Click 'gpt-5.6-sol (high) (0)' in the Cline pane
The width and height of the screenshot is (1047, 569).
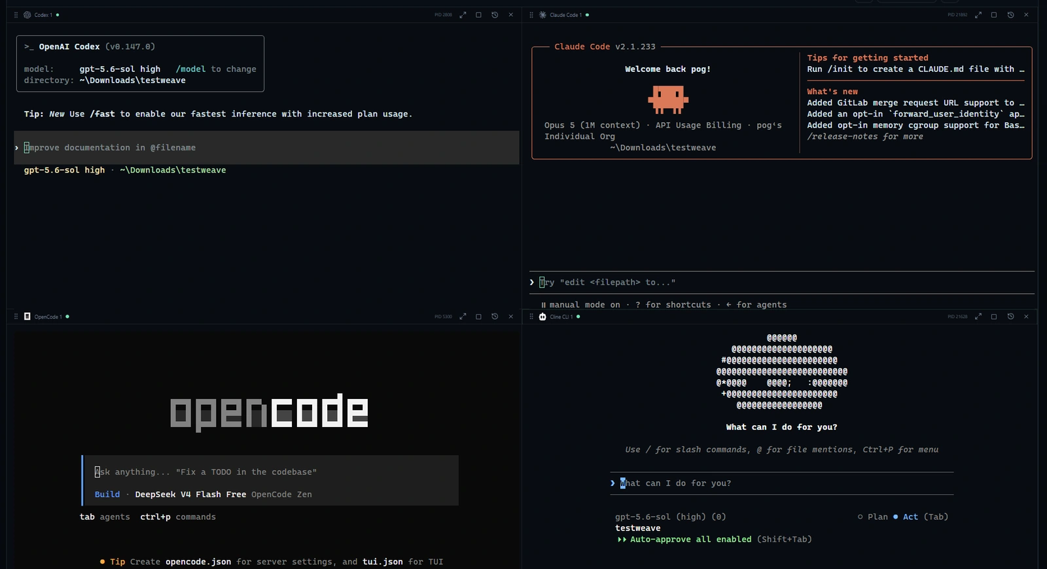671,517
